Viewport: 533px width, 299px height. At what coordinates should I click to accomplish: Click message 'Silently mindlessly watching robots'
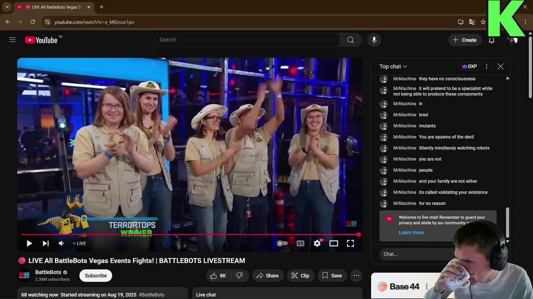[x=454, y=148]
